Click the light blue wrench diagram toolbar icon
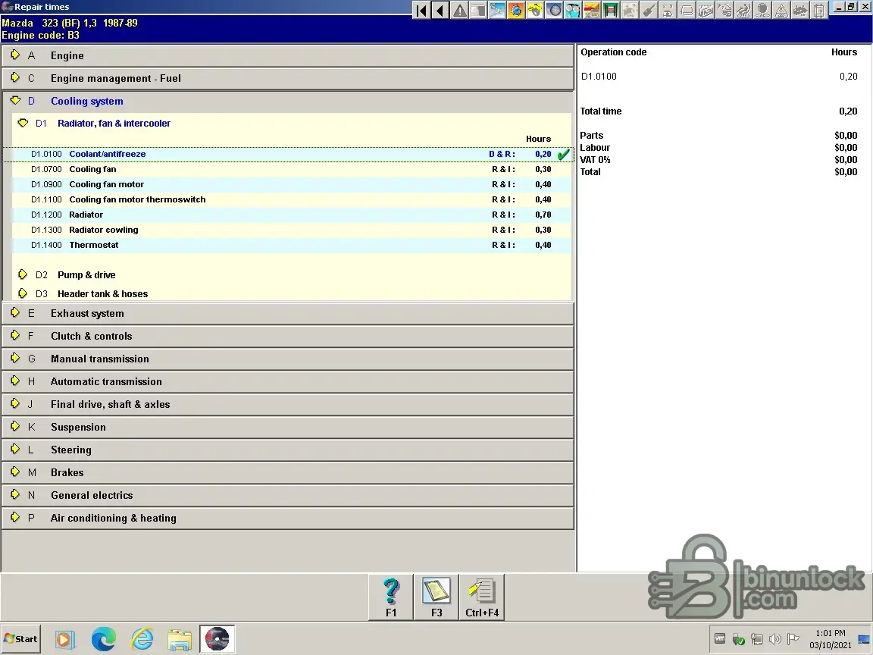This screenshot has width=873, height=655. (497, 10)
